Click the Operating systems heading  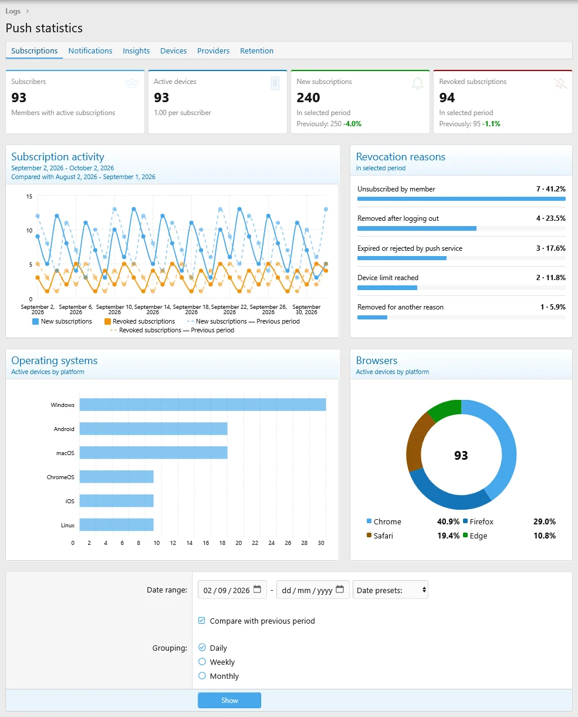pyautogui.click(x=55, y=361)
